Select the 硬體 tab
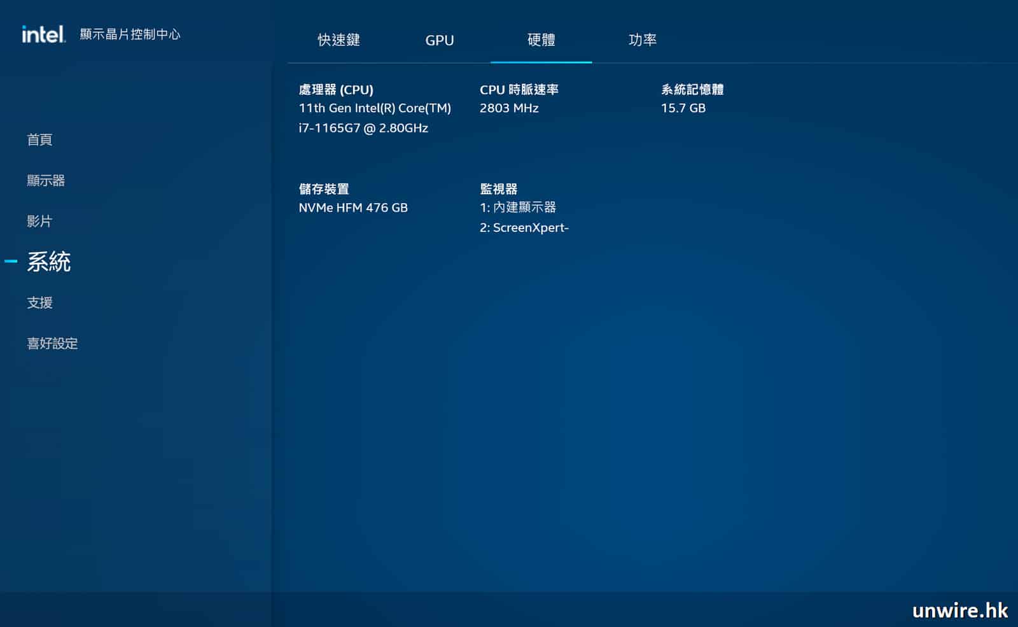Screen dimensions: 1018x627 [541, 40]
